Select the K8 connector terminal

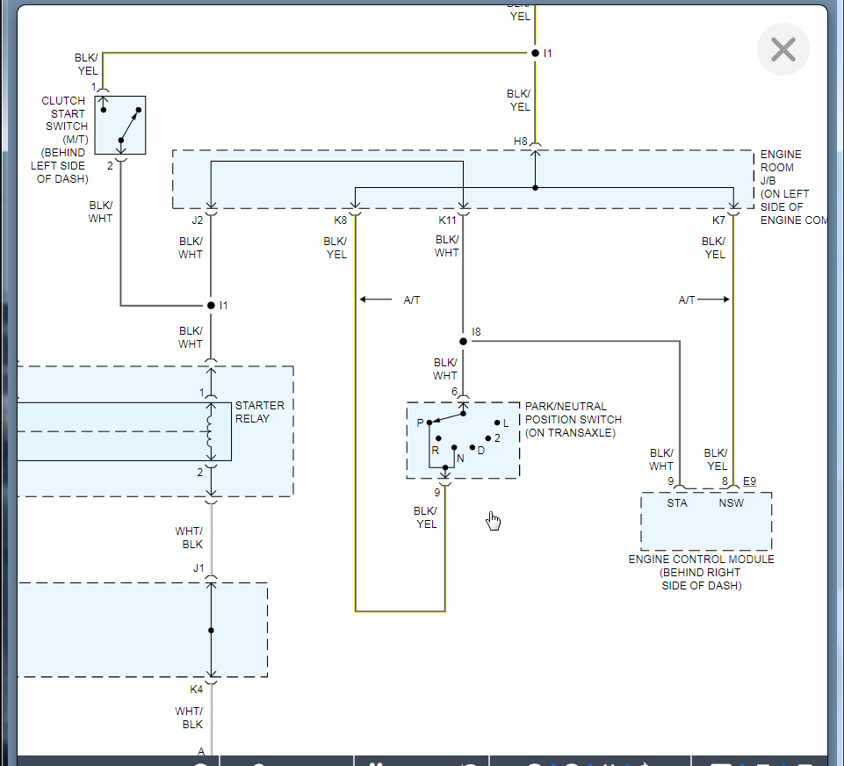click(x=355, y=213)
